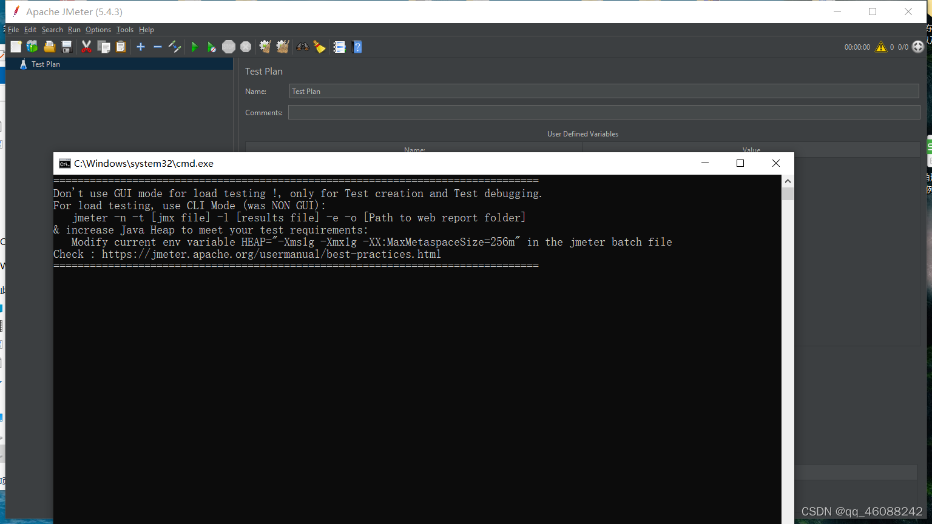The height and width of the screenshot is (524, 932).
Task: Open the Options menu
Action: (x=98, y=30)
